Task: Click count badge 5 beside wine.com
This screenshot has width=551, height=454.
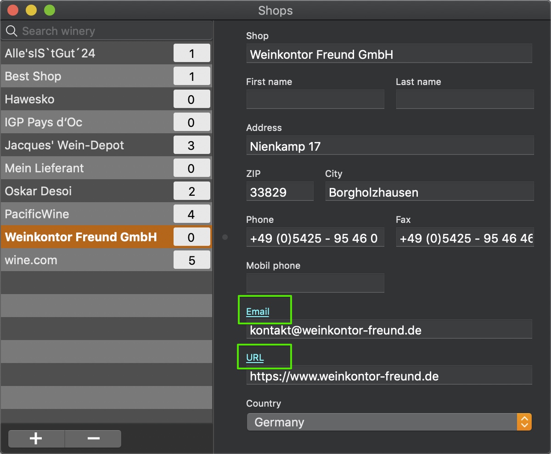Action: (192, 260)
